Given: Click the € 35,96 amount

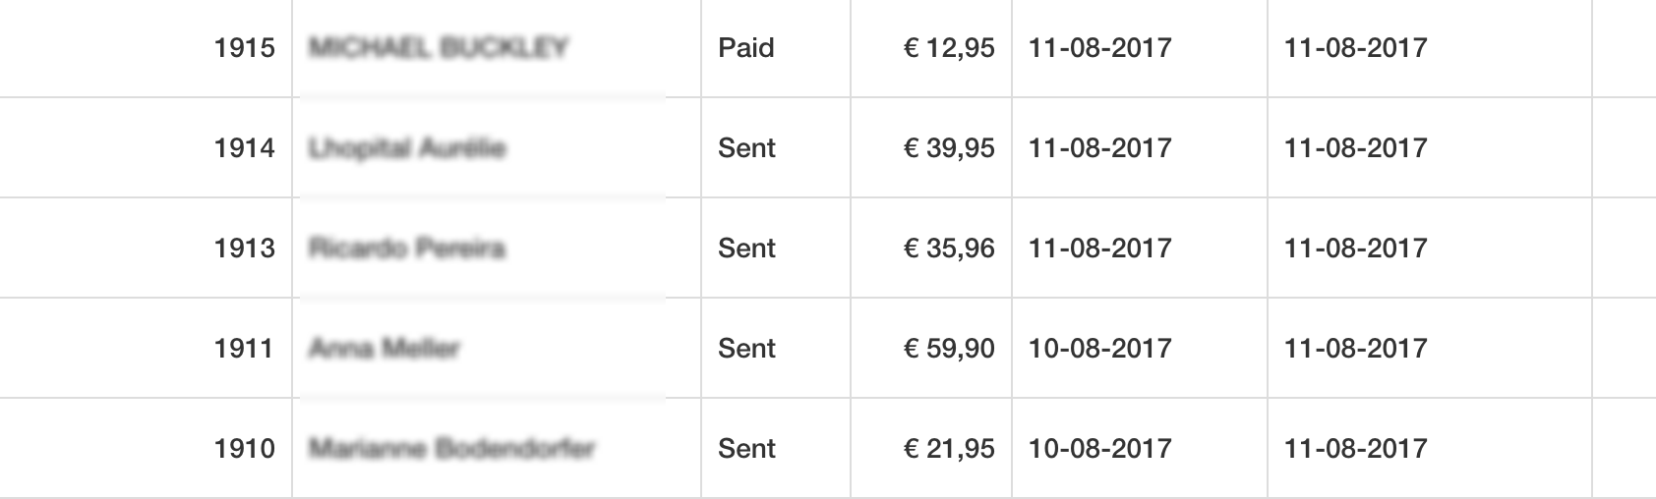Looking at the screenshot, I should 949,248.
